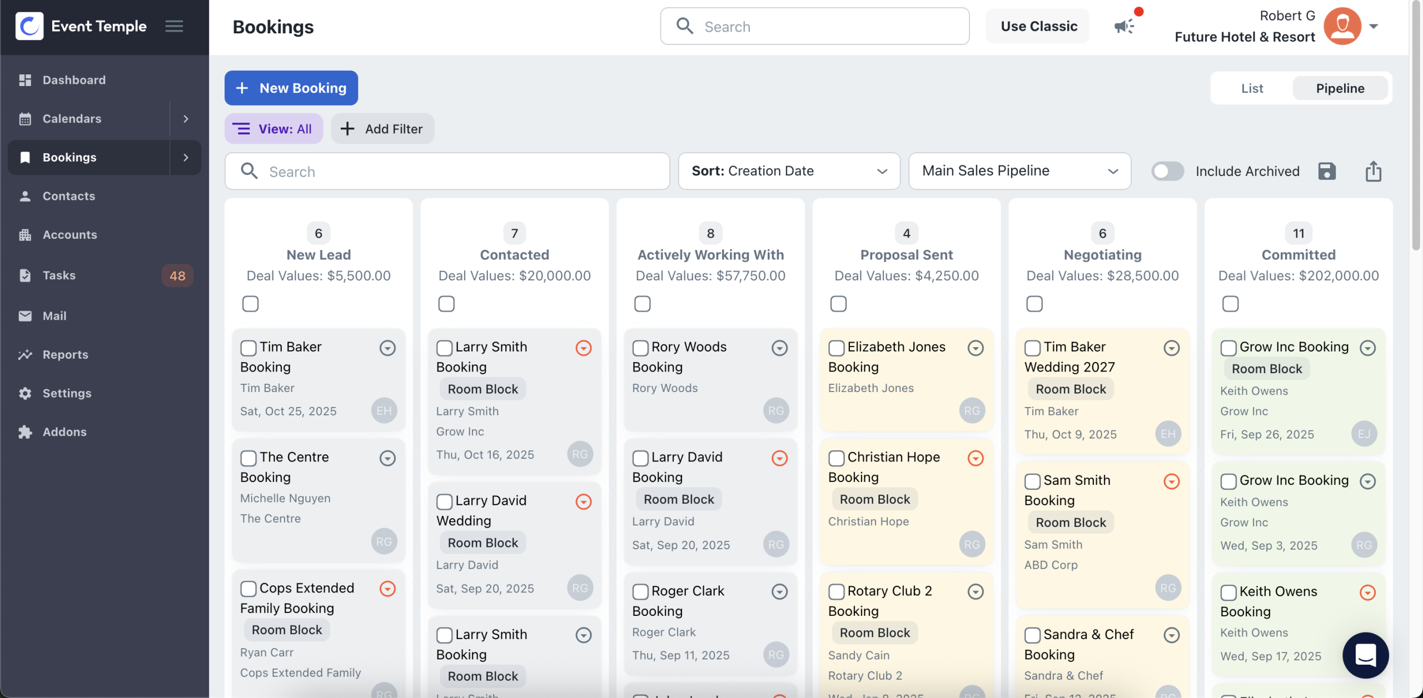Open Larry Smith Booking red options icon
The image size is (1423, 698).
[x=583, y=348]
